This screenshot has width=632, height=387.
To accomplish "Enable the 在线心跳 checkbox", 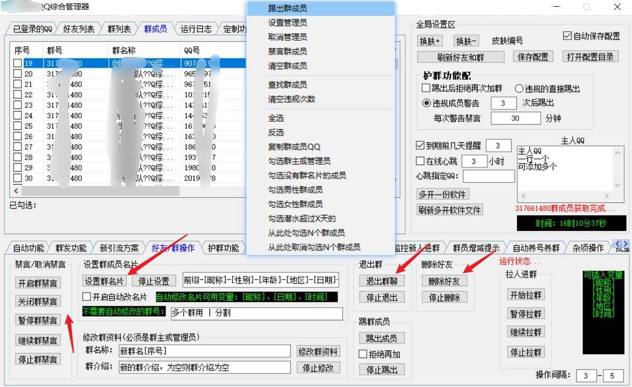I will (420, 161).
